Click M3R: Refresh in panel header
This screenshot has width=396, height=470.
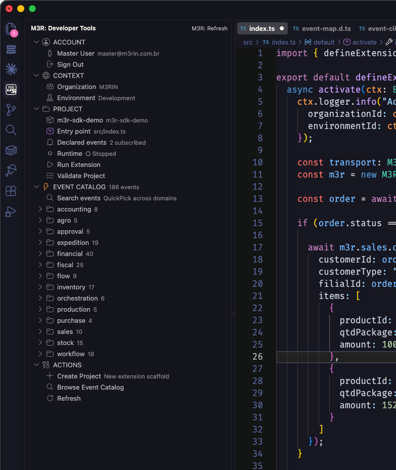pyautogui.click(x=209, y=28)
